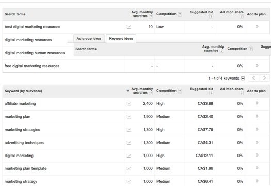
Task: Select 'free digital marketing resources' search term
Action: [x=32, y=66]
